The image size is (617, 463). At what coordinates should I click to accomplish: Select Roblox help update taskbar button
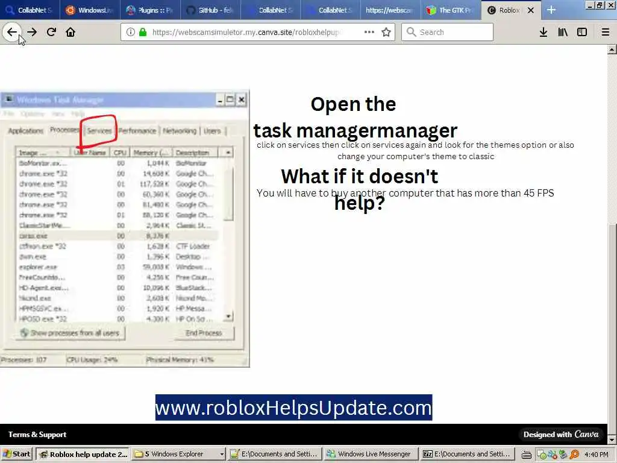click(83, 455)
